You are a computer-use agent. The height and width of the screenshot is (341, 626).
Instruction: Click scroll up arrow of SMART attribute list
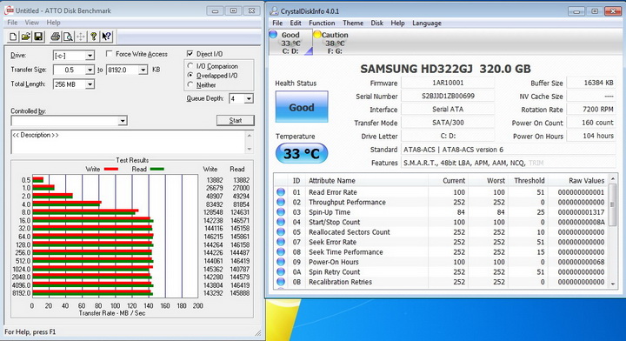click(613, 178)
